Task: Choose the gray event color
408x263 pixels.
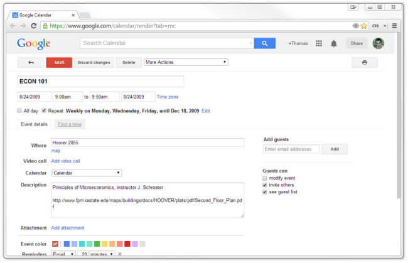Action: (x=142, y=244)
